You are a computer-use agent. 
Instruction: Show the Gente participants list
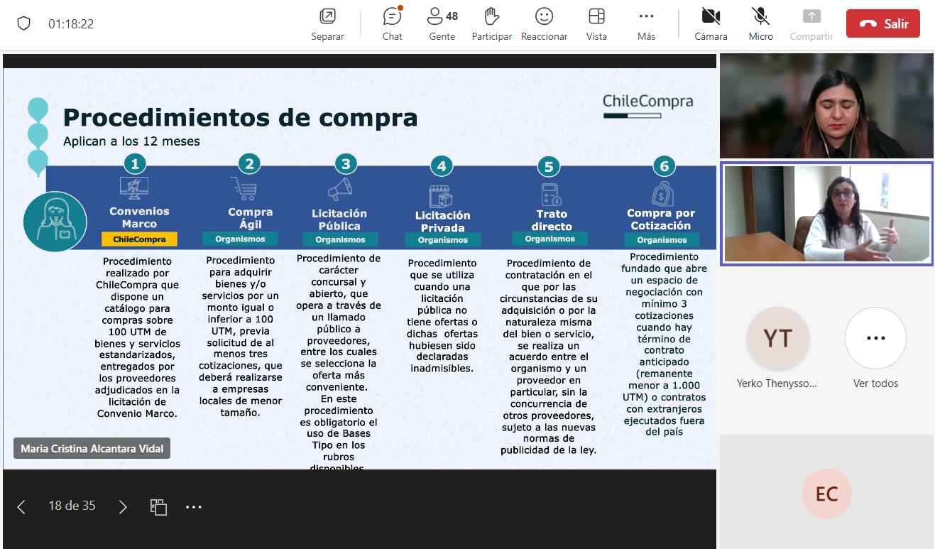click(442, 24)
